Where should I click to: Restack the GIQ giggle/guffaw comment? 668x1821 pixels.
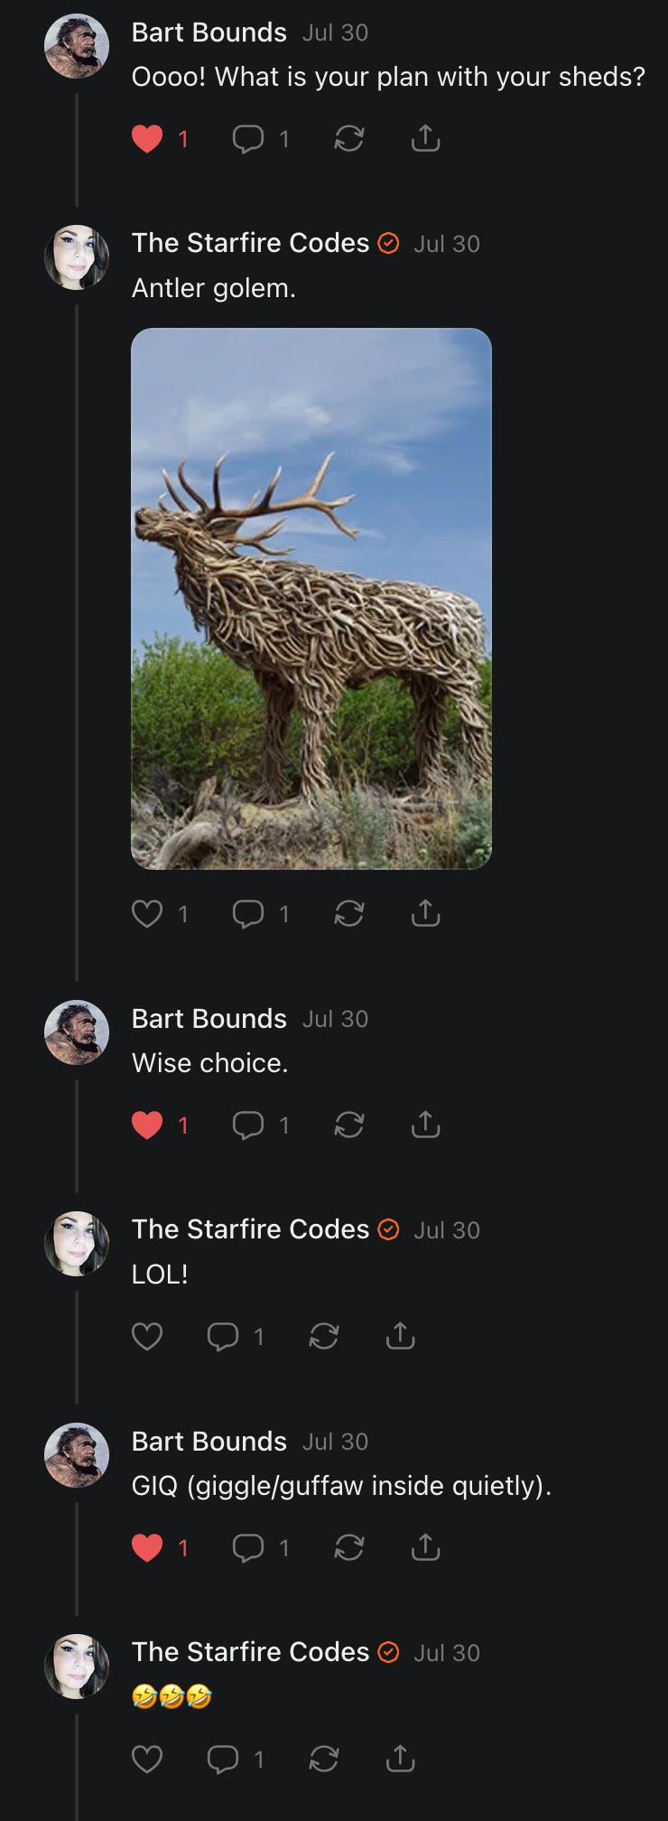pos(349,1547)
